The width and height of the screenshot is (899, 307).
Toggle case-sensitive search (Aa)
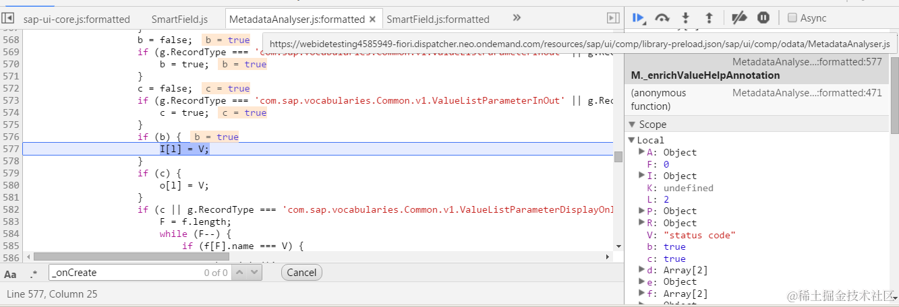coord(10,273)
